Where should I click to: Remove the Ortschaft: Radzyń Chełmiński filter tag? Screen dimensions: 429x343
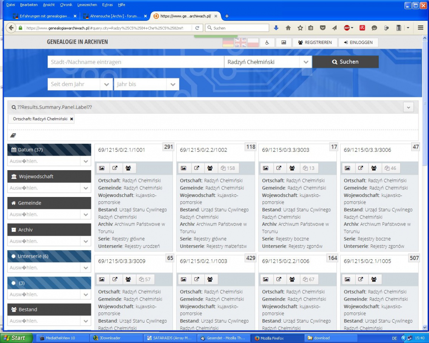point(72,119)
